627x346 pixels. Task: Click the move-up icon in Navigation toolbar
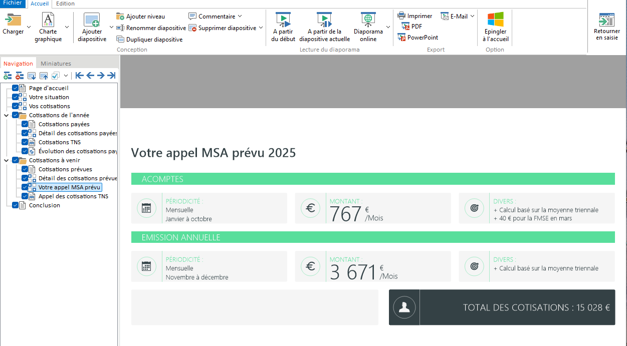click(x=44, y=76)
